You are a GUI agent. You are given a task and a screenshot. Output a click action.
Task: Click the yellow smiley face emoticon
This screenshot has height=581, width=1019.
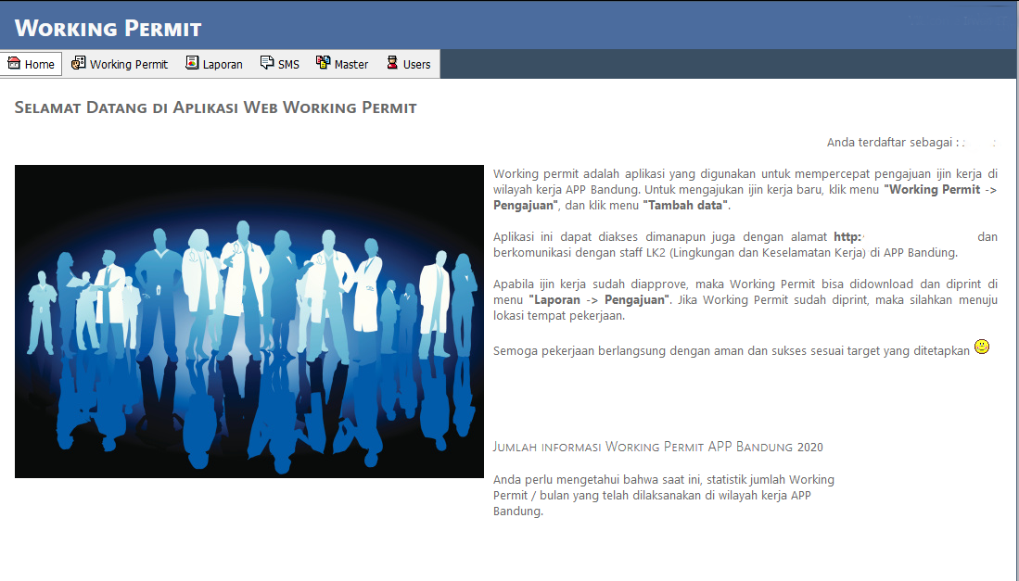[982, 347]
